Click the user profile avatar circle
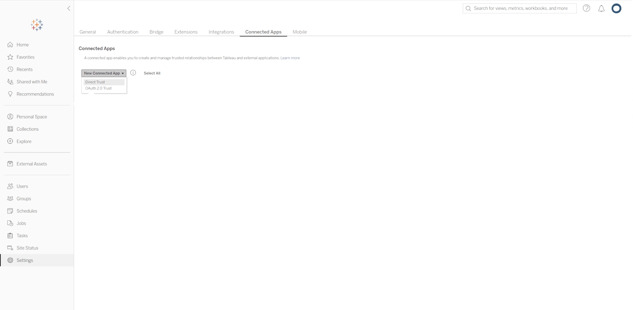633x310 pixels. (616, 9)
